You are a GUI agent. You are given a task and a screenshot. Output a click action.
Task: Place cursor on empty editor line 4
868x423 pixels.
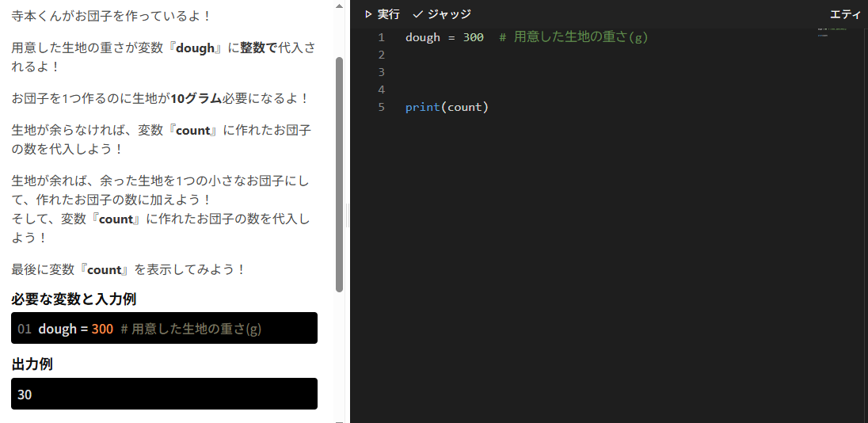point(554,90)
